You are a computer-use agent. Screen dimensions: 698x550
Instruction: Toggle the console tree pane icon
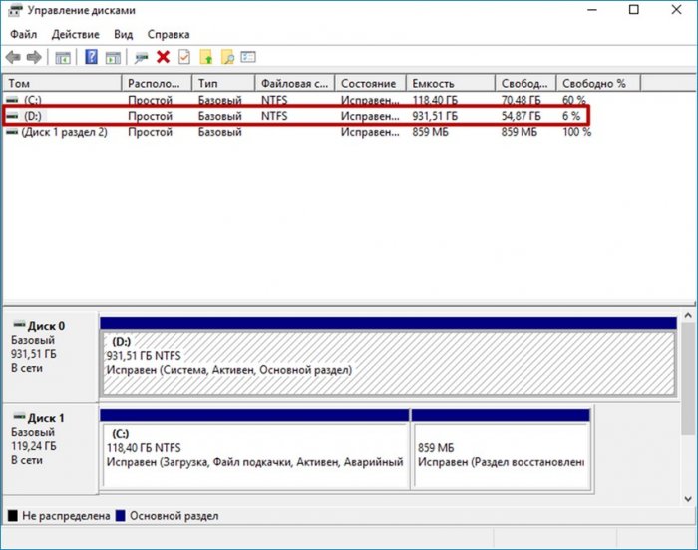click(63, 58)
